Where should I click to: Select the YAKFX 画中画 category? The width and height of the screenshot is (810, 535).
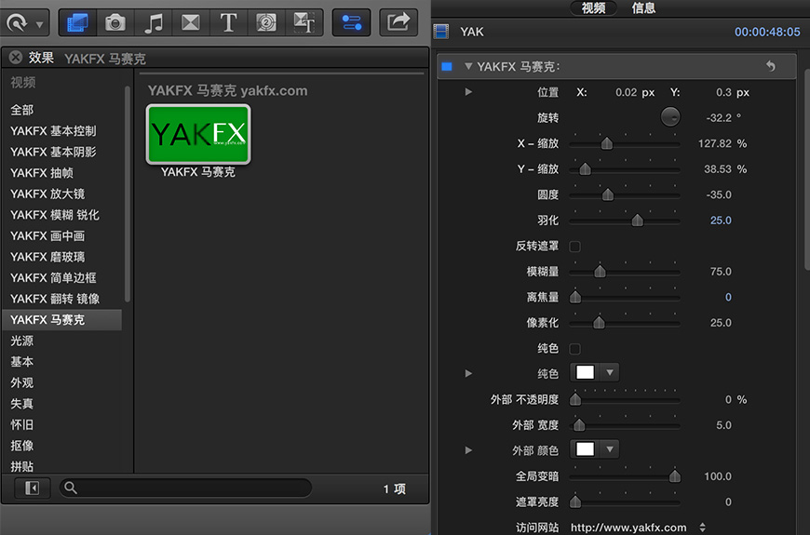point(47,236)
